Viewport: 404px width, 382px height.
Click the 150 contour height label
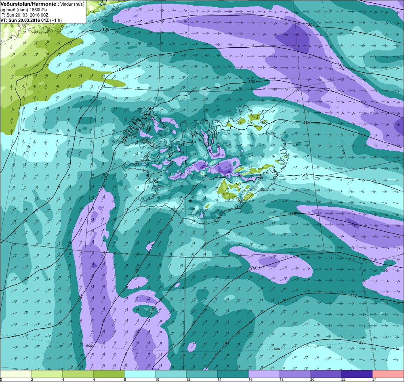tap(254, 269)
